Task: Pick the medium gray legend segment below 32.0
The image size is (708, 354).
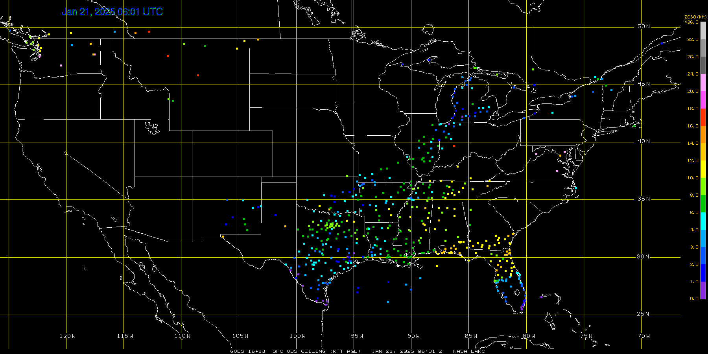Action: coord(703,48)
